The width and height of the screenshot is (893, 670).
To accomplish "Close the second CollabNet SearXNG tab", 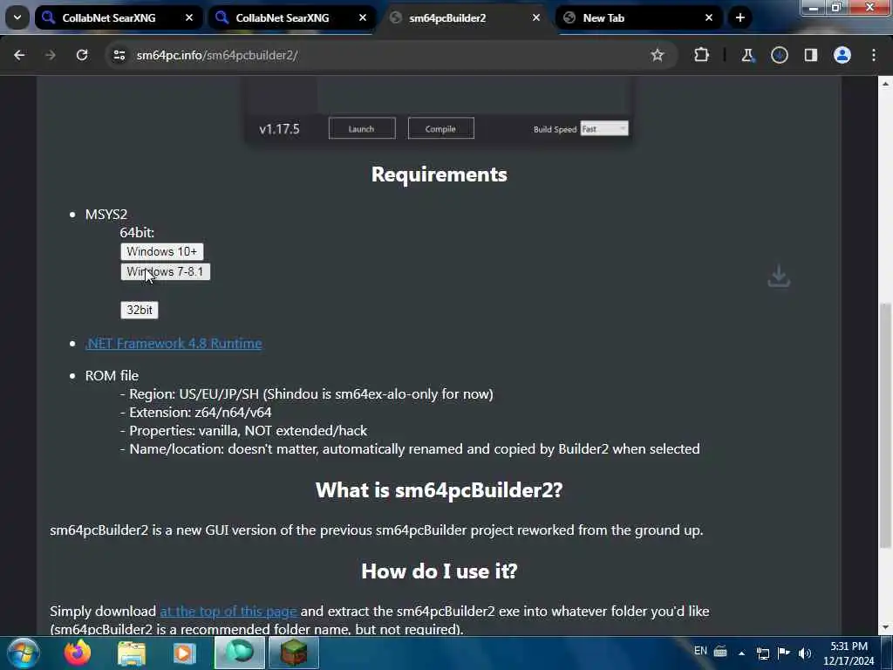I will (363, 17).
